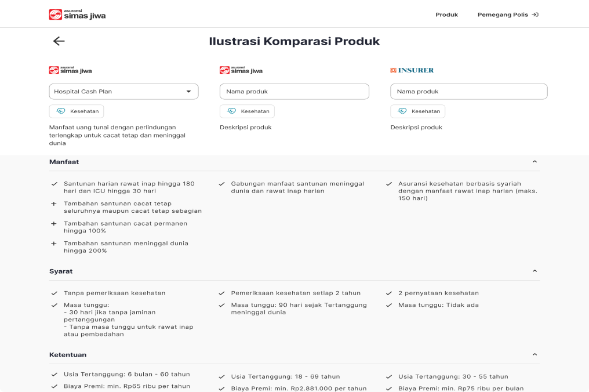Click the plus icon beside Tambahan santunan meninggal dunia

(54, 244)
